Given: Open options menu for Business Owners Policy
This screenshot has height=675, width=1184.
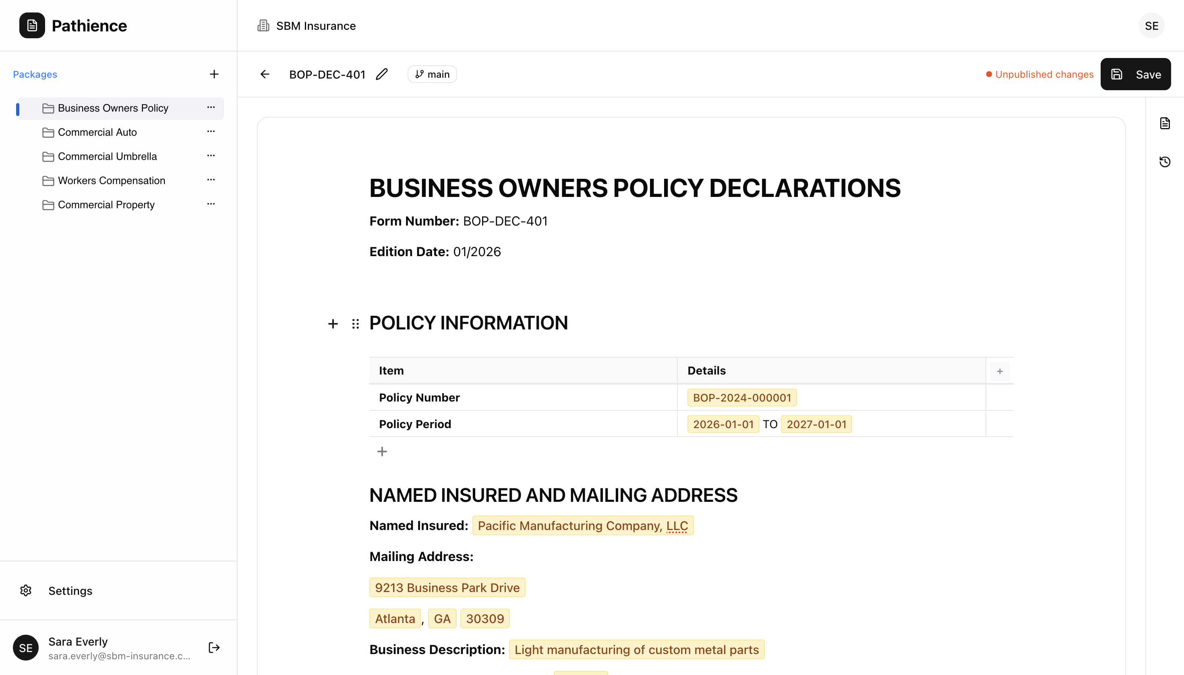Looking at the screenshot, I should click(211, 108).
